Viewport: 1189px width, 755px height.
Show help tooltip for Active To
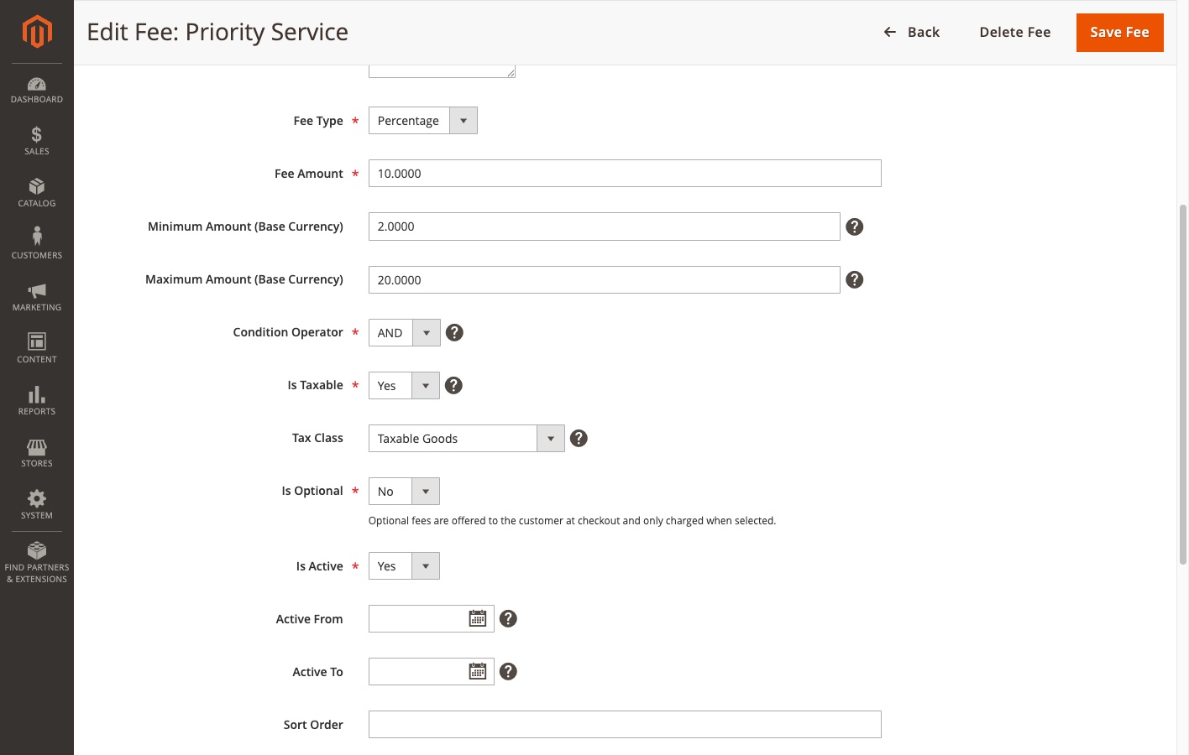click(x=508, y=671)
